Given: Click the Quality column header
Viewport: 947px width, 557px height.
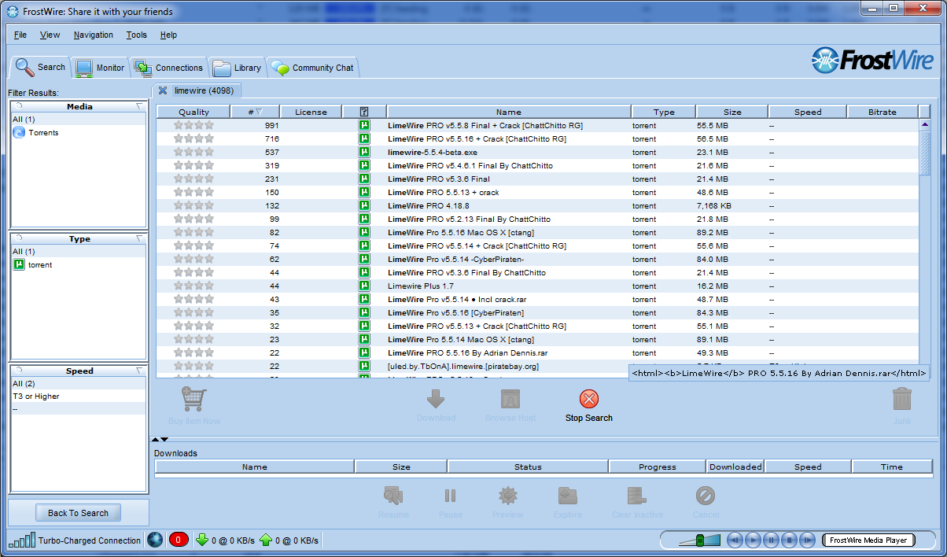Looking at the screenshot, I should click(194, 112).
